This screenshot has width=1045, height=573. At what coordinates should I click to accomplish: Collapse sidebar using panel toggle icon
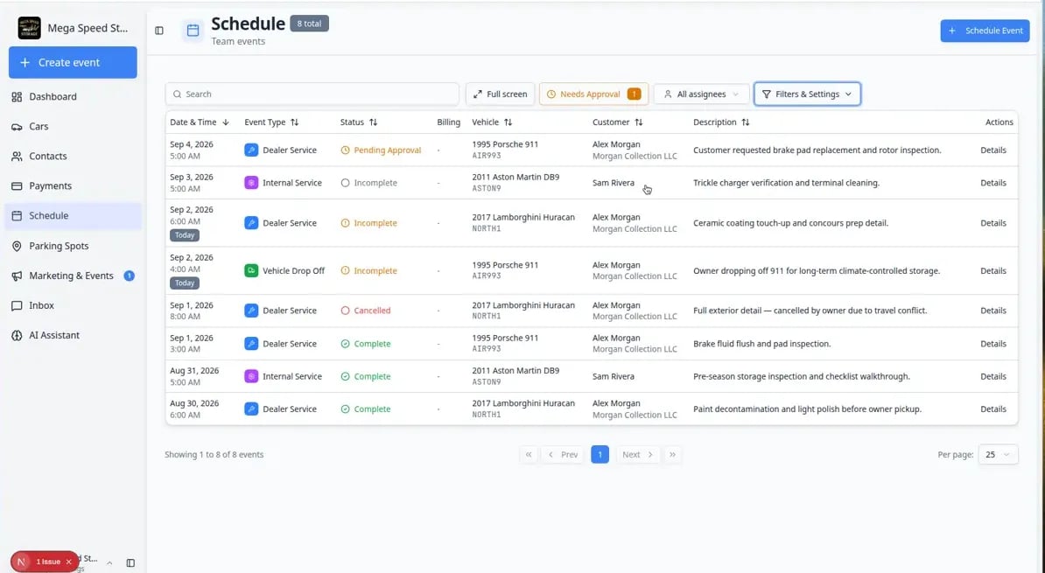click(159, 31)
